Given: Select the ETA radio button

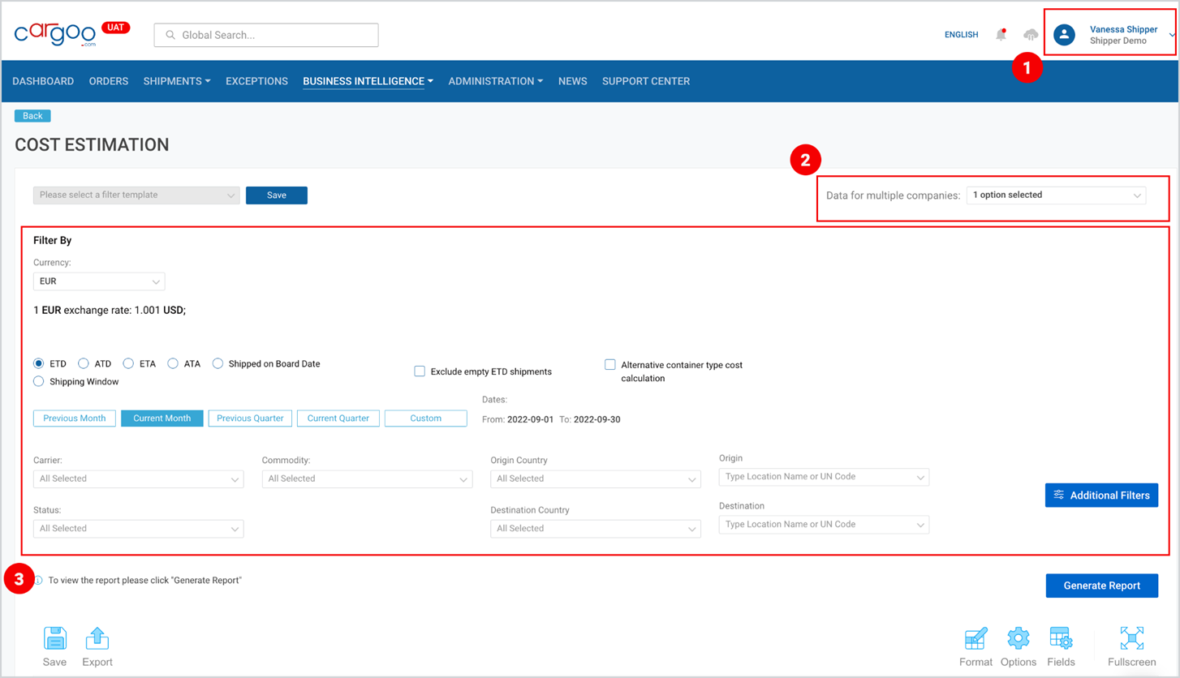Looking at the screenshot, I should [128, 364].
